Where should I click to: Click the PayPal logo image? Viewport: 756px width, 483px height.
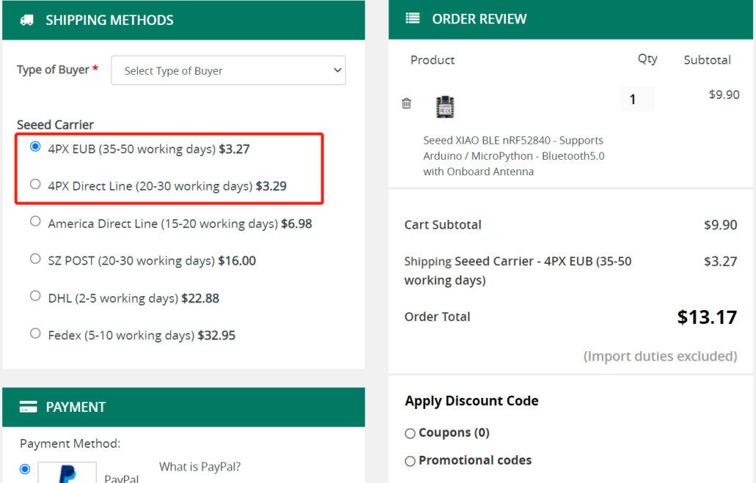pos(67,473)
